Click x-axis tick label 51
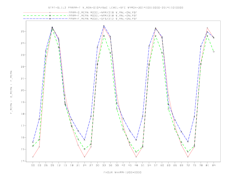233x180 pixels. [x=143, y=165]
